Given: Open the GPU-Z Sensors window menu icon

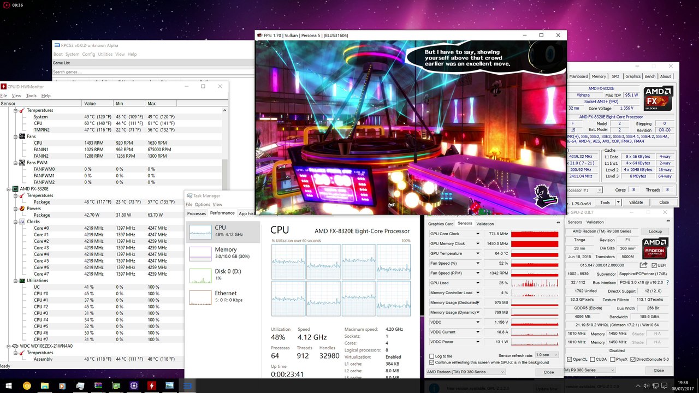Looking at the screenshot, I should point(558,223).
